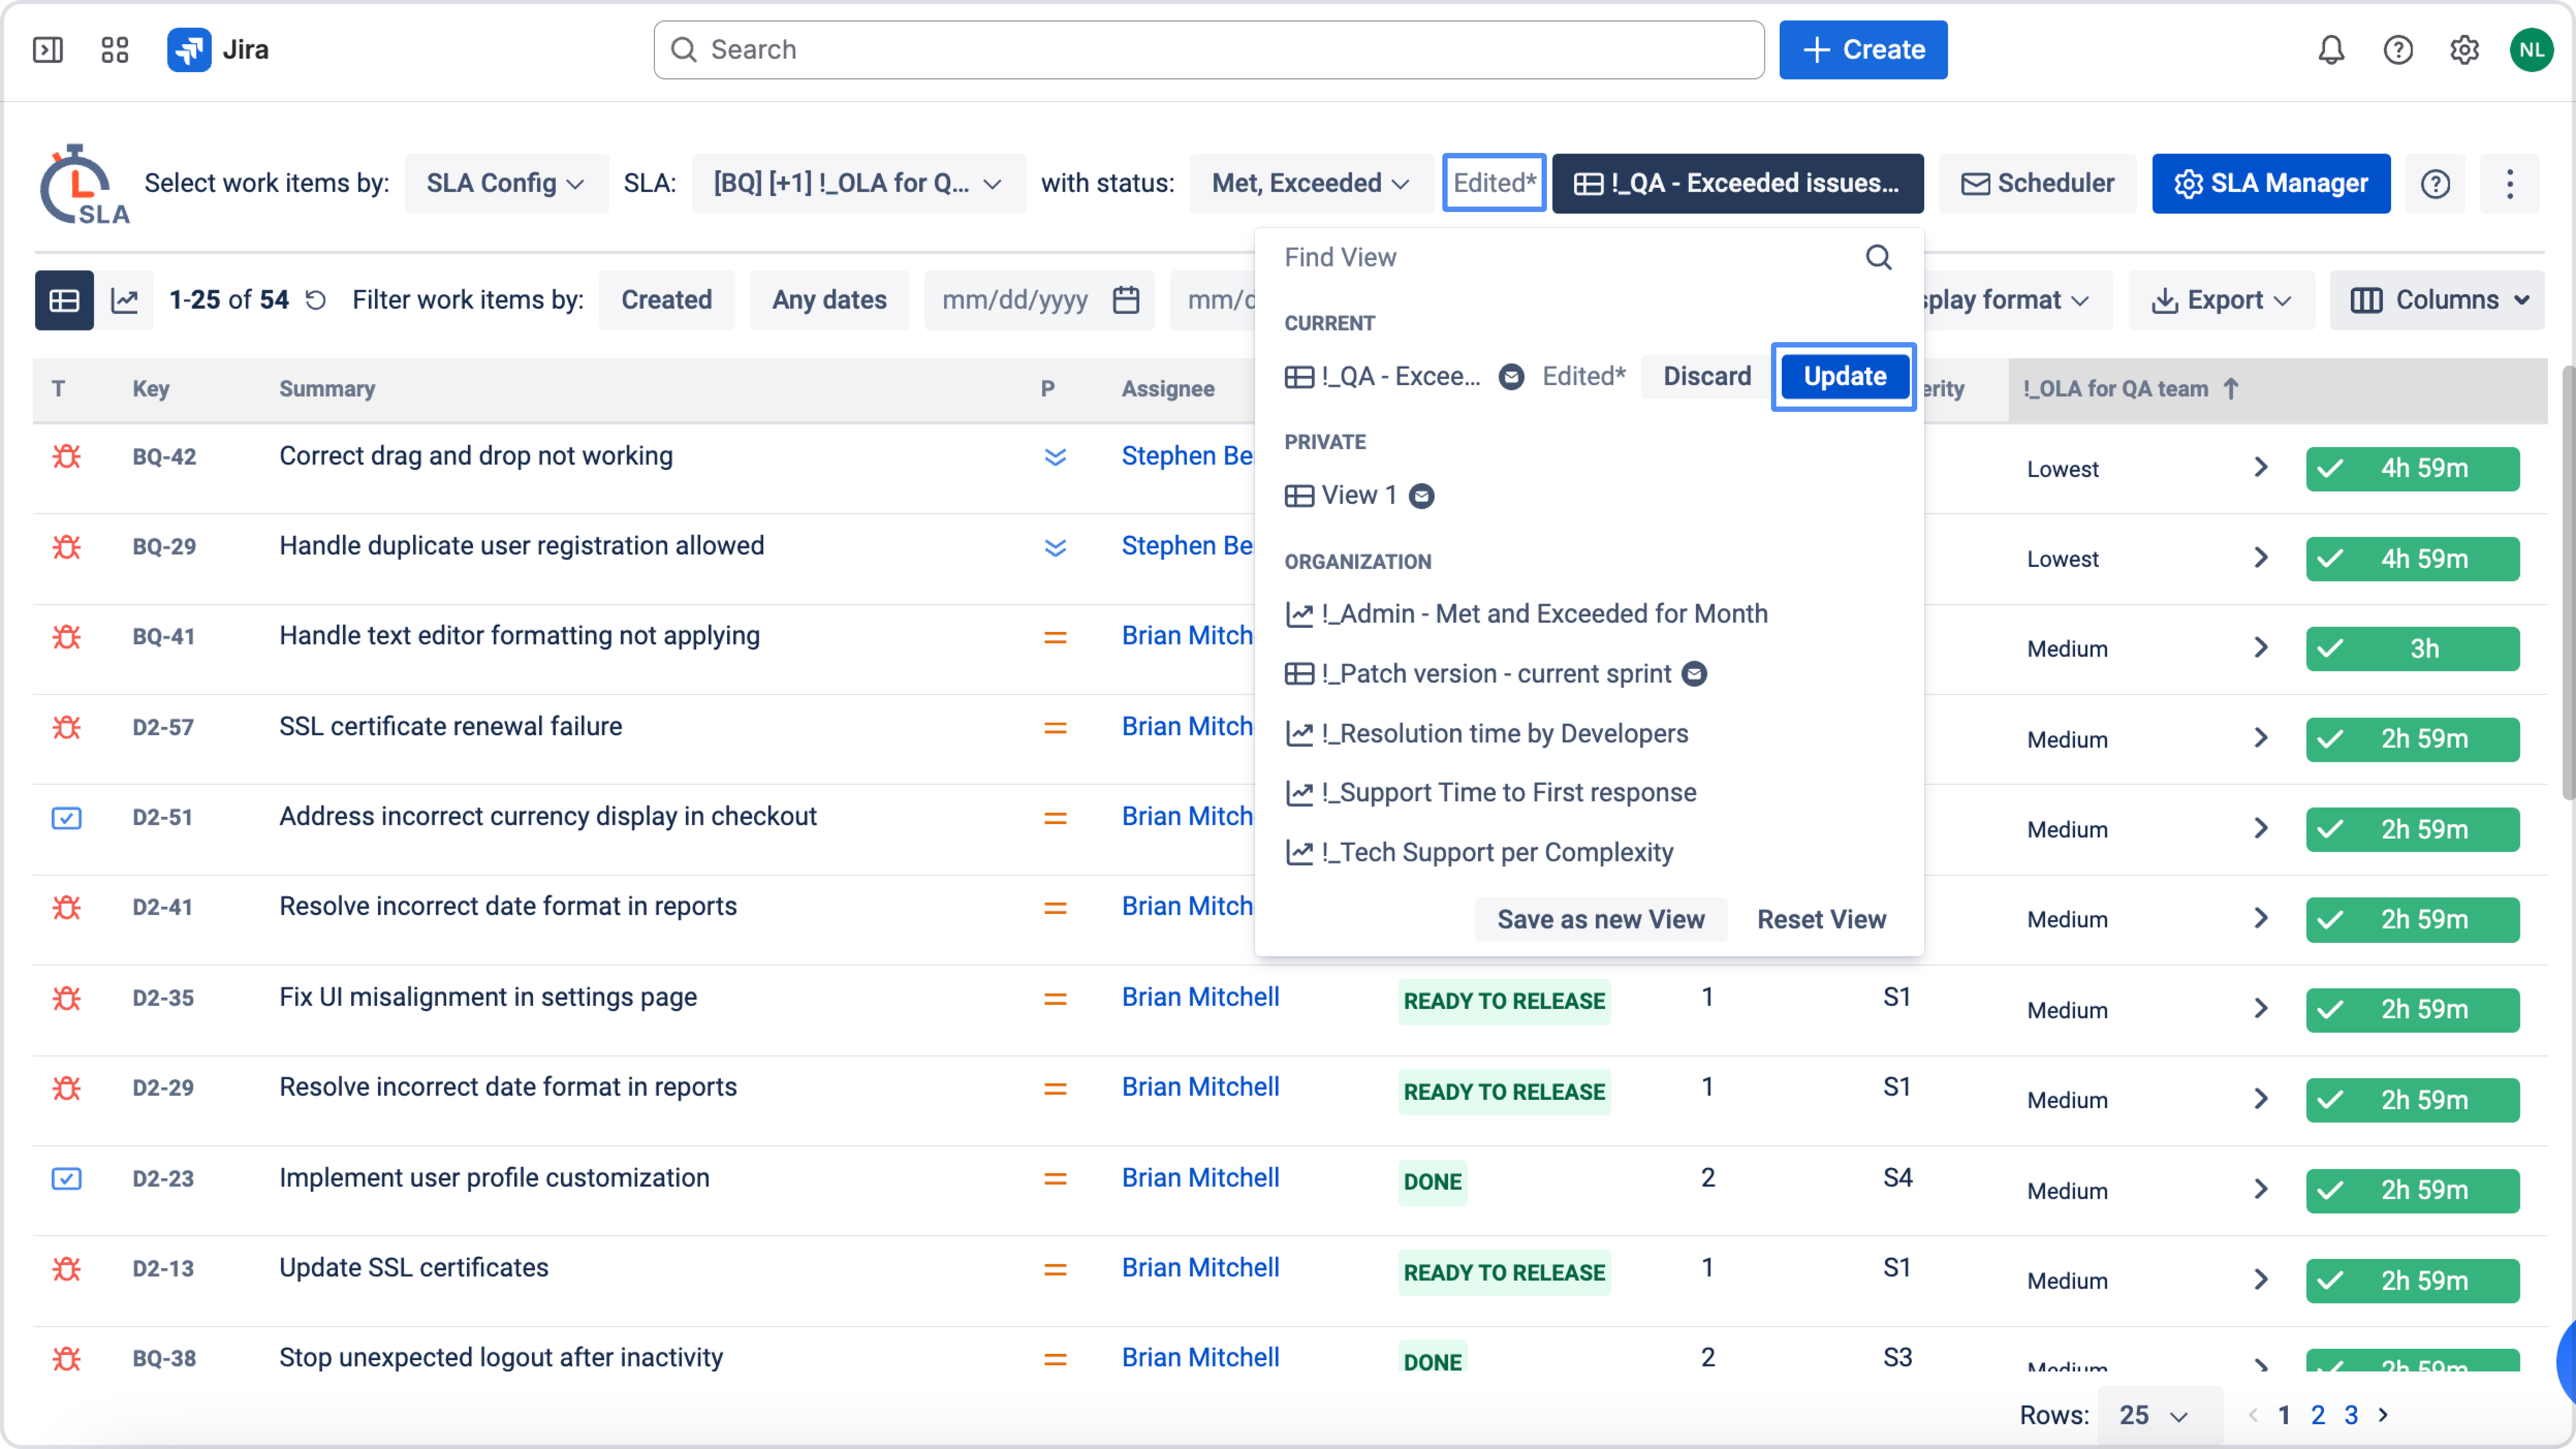
Task: Open the Met, Exceeded status dropdown
Action: [1311, 184]
